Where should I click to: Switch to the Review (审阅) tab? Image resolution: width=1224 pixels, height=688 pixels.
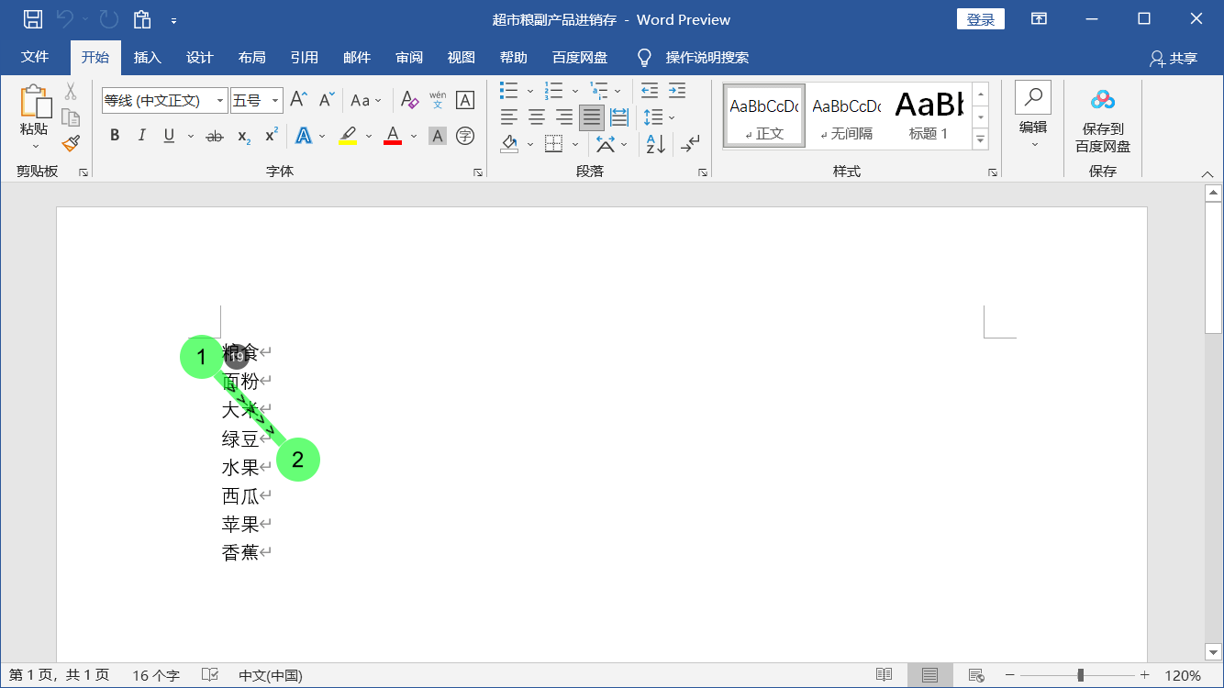(409, 57)
